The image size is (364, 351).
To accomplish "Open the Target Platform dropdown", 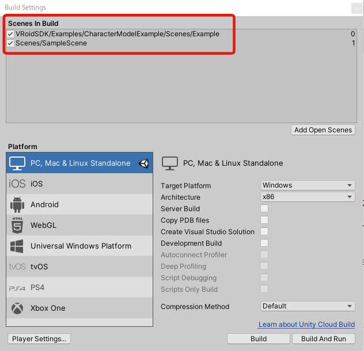I will coord(308,185).
